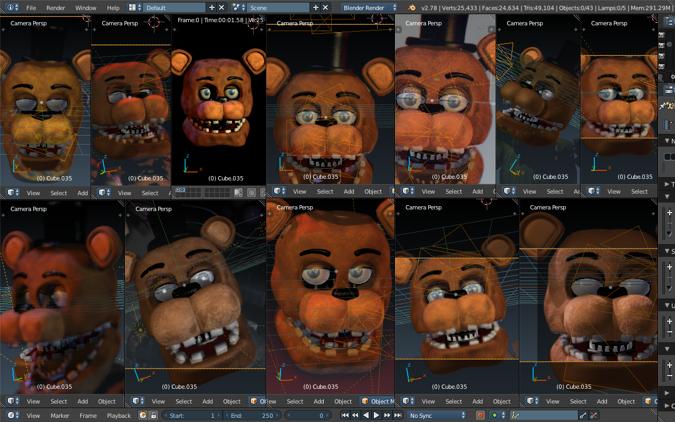
Task: Click the layer buttons grid in the render viewport header
Action: pyautogui.click(x=189, y=193)
